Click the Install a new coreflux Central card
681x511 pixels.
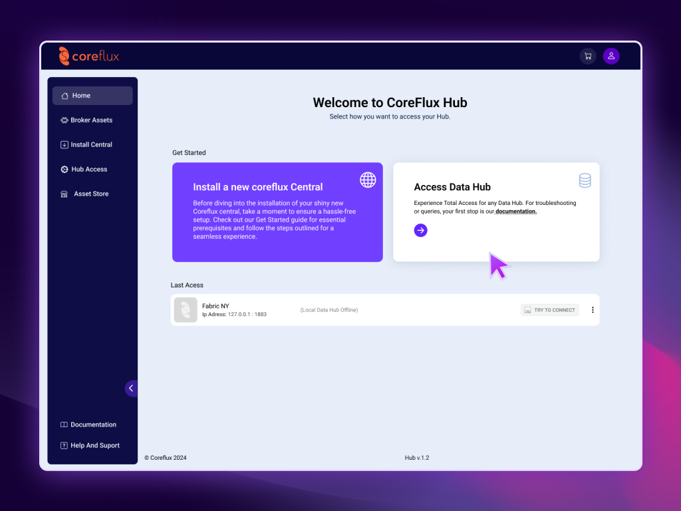click(277, 212)
